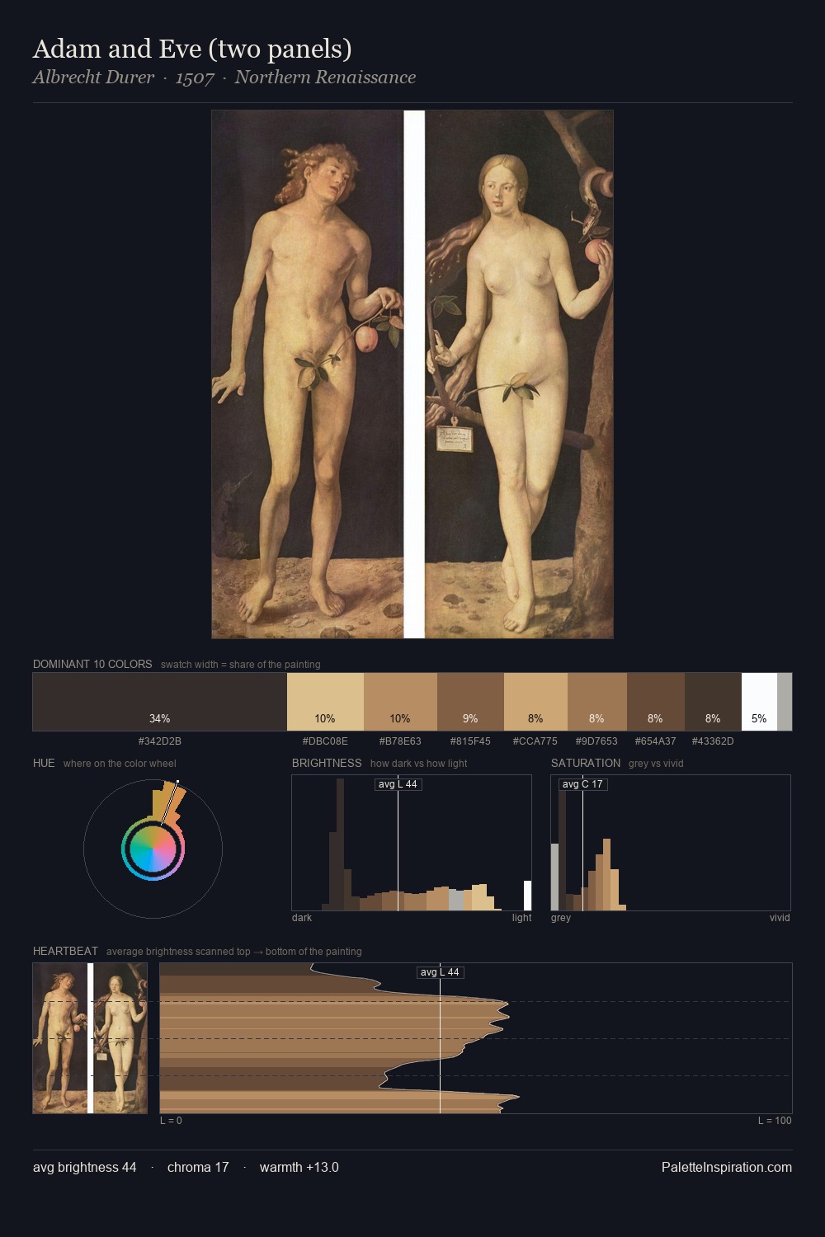825x1237 pixels.
Task: Click the "BRIGHTNESS" section heading
Action: pyautogui.click(x=327, y=763)
